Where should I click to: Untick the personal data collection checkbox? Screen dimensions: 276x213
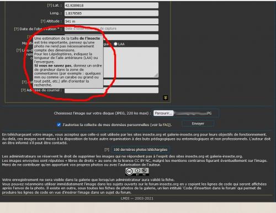click(59, 125)
